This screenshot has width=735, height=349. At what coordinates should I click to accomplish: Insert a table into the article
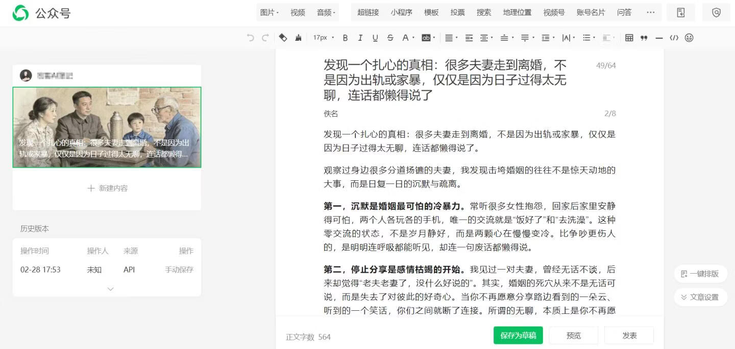(x=630, y=37)
